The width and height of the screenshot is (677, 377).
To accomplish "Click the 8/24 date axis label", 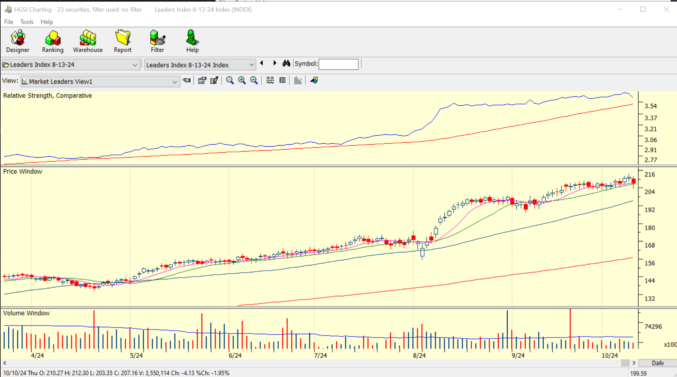I will (x=419, y=355).
